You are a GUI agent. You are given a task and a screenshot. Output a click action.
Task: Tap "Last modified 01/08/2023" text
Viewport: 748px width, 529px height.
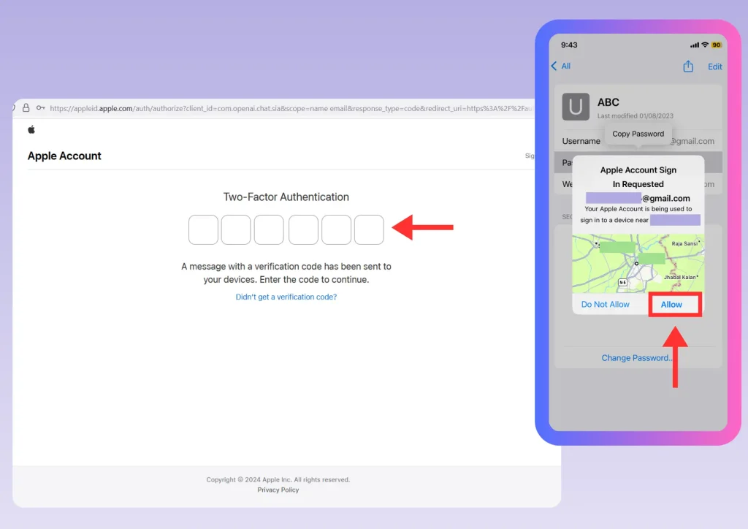click(x=636, y=116)
